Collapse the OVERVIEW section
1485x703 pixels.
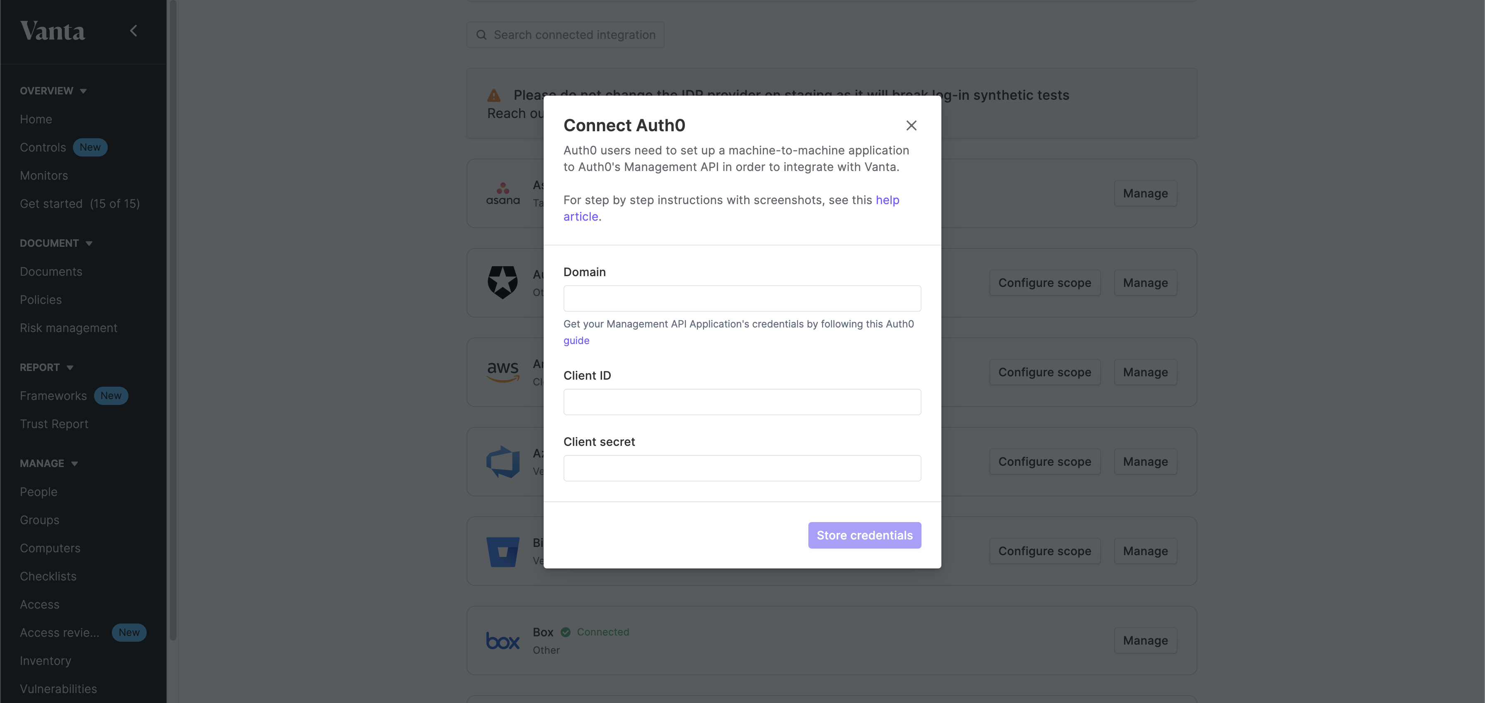[53, 91]
